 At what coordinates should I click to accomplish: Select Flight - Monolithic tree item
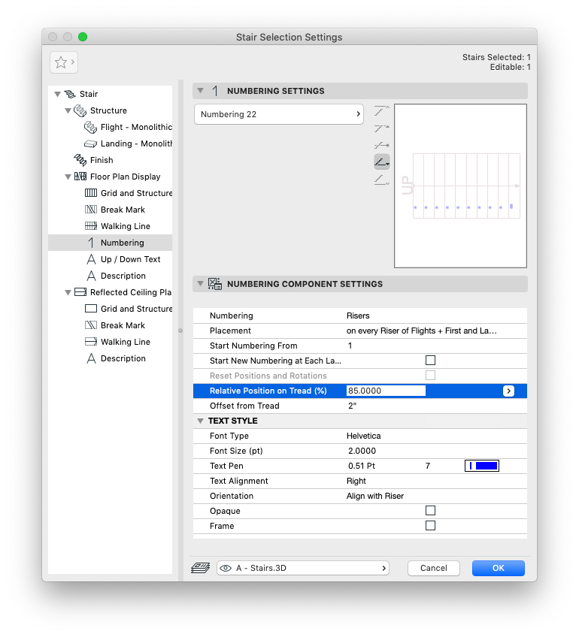(136, 127)
